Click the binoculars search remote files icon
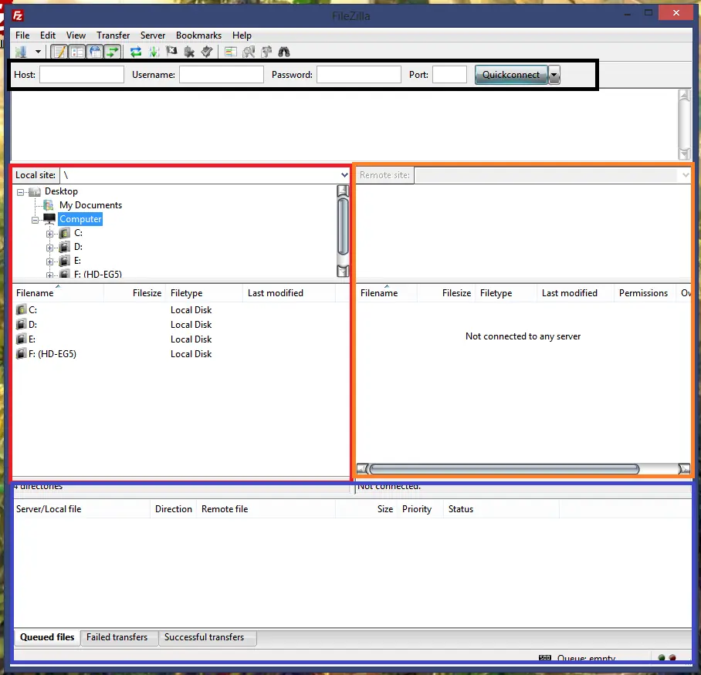This screenshot has width=701, height=675. click(284, 52)
